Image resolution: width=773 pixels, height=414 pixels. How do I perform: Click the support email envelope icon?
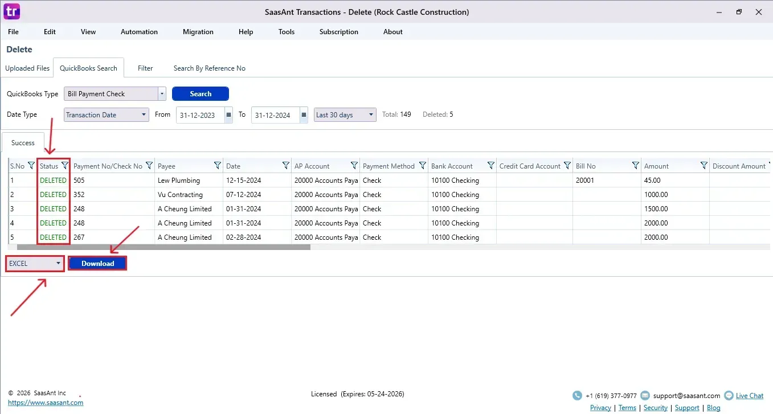645,395
